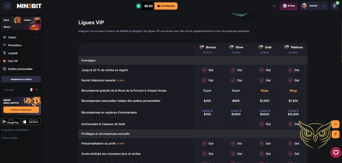Viewport: 342px width, 163px height.
Task: Click the orange floating search button
Action: click(x=335, y=124)
